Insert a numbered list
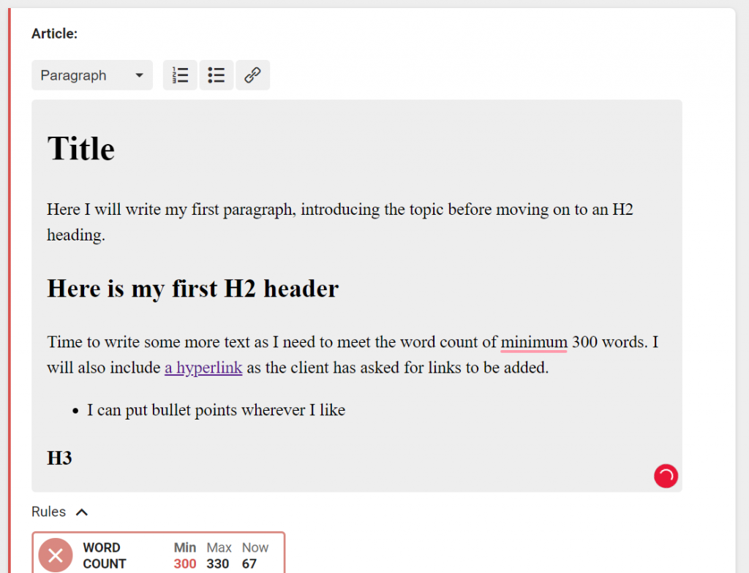 click(180, 75)
